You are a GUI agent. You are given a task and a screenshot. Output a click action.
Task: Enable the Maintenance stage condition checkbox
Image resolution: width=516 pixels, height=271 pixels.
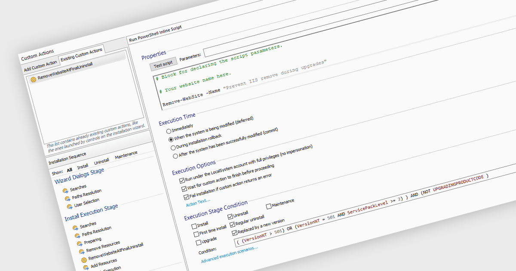tap(268, 206)
